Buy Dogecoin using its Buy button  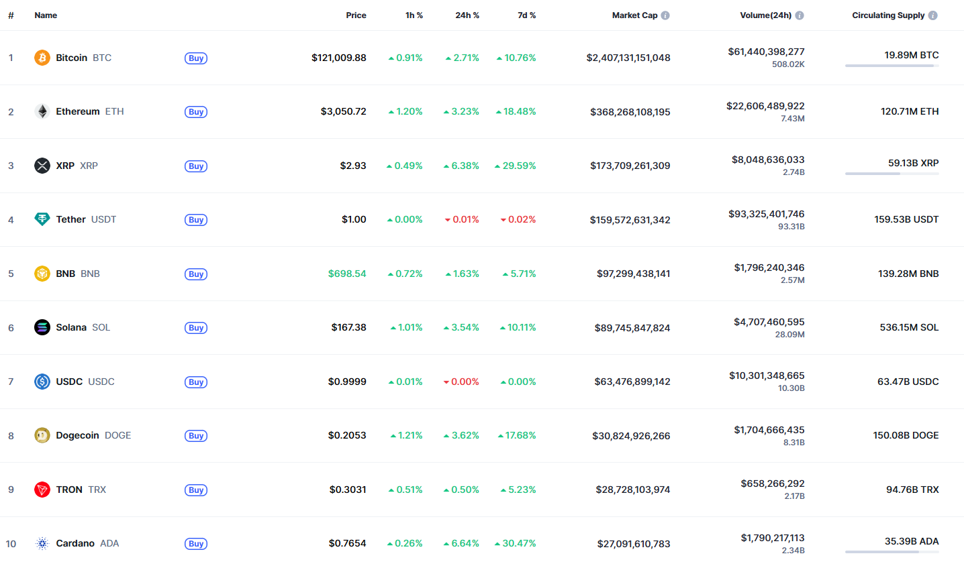[x=196, y=436]
